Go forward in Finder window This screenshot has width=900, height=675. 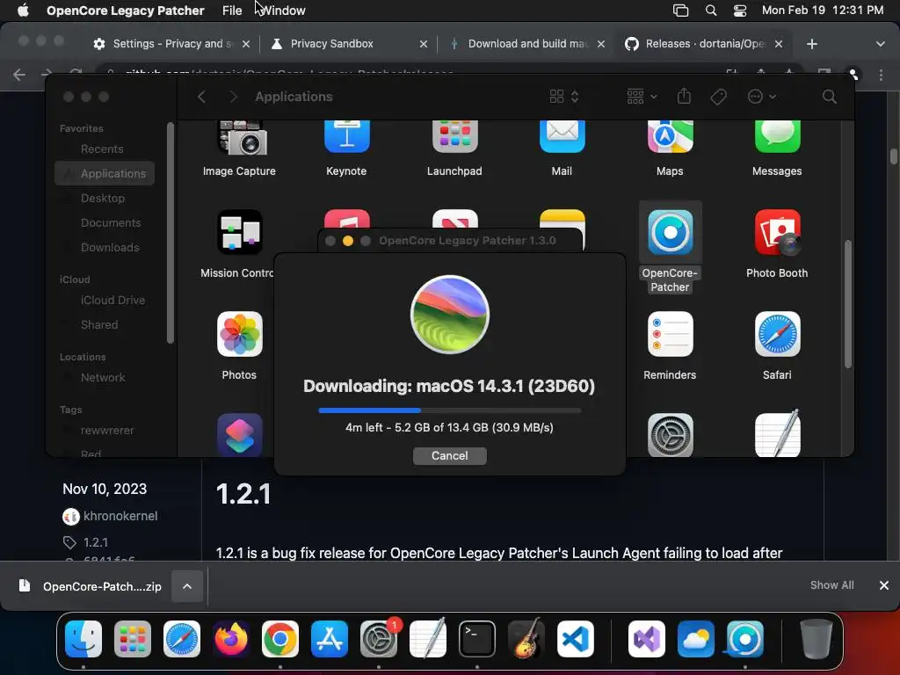point(232,97)
